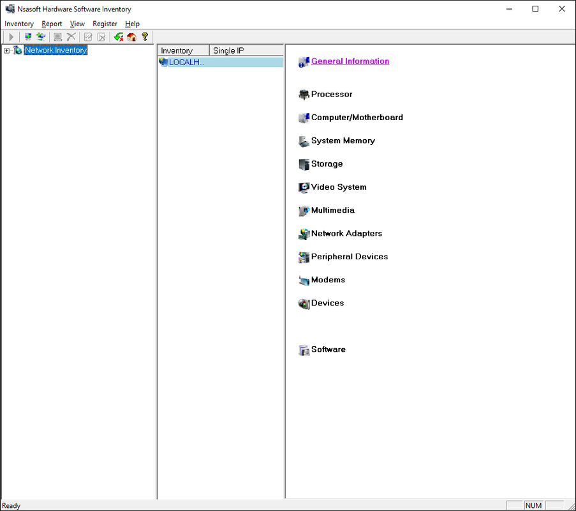This screenshot has width=576, height=511.
Task: Click the yellow question mark help icon
Action: tap(145, 37)
